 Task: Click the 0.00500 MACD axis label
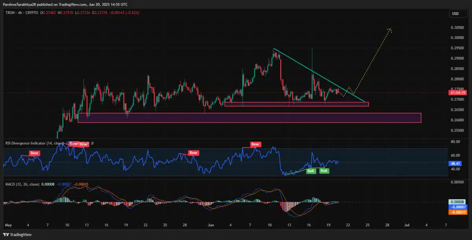tap(457, 182)
